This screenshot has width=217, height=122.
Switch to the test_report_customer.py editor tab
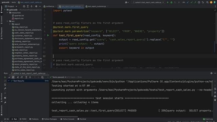coord(97,6)
